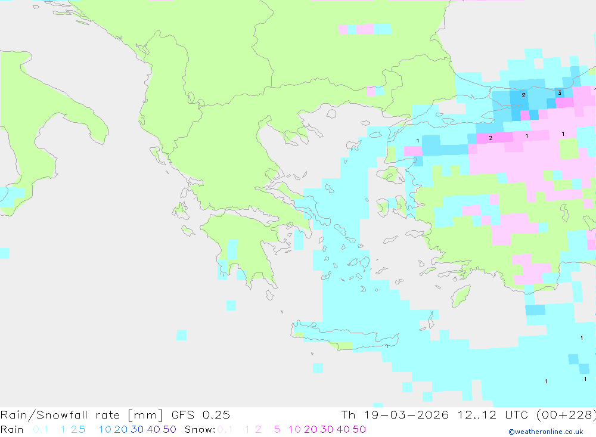Open the weatheronline.co.uk copyright link

[x=546, y=432]
